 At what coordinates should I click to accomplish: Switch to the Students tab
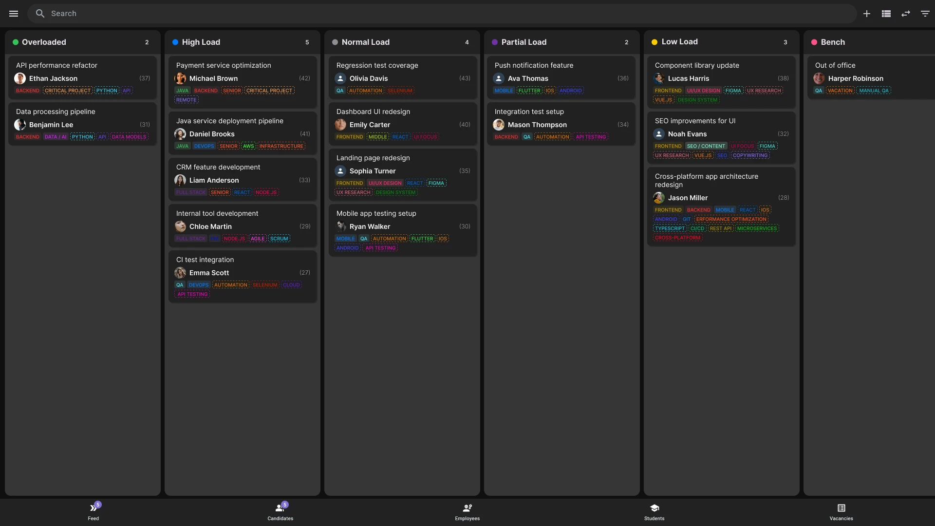(x=654, y=511)
